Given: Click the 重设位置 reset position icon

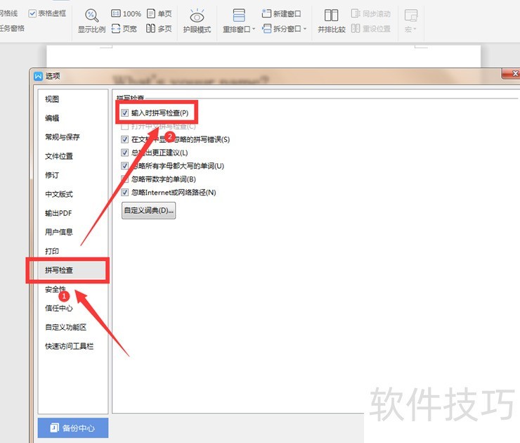Looking at the screenshot, I should (355, 29).
